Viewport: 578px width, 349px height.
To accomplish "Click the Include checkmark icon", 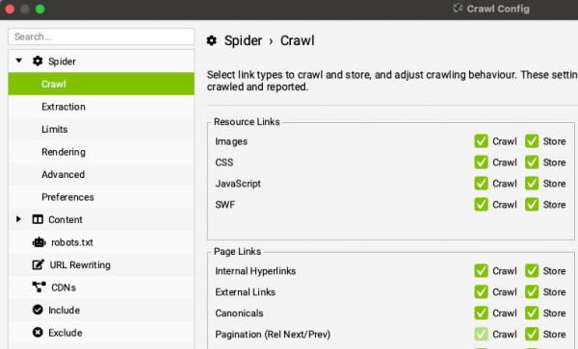I will pyautogui.click(x=38, y=310).
